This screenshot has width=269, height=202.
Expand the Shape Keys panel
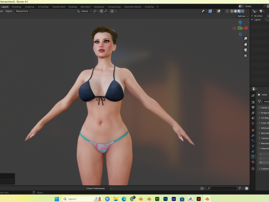point(263,113)
